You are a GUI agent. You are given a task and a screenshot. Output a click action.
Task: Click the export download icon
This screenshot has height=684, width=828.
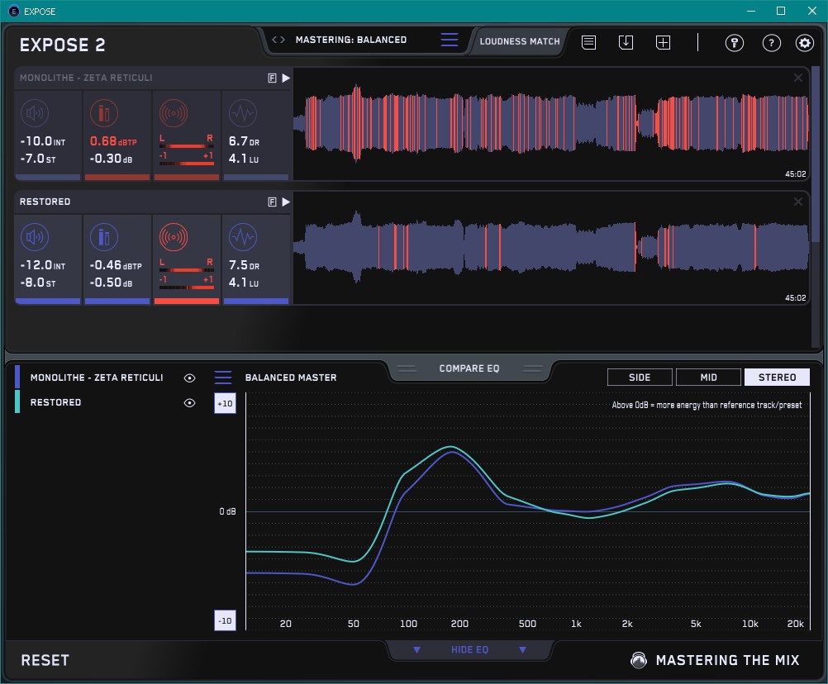coord(626,43)
